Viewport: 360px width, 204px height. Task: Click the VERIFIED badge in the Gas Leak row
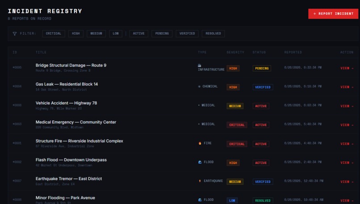(263, 87)
